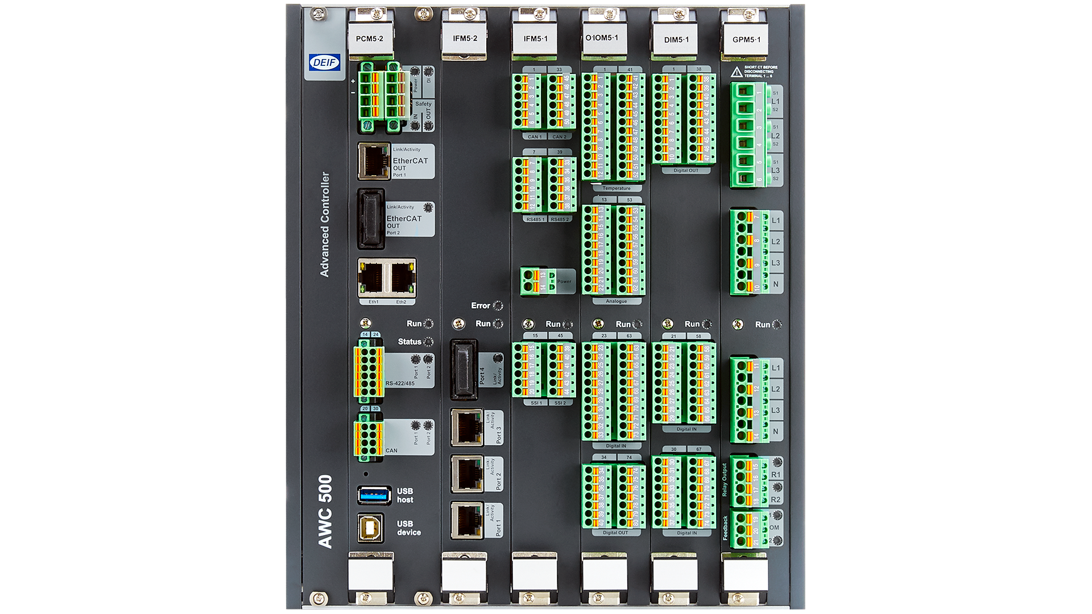1092x614 pixels.
Task: Toggle the Status indicator on PCM5-2
Action: tap(429, 342)
